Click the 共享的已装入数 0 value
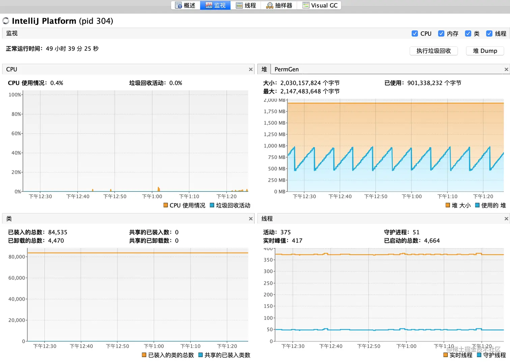This screenshot has height=362, width=510. point(177,232)
